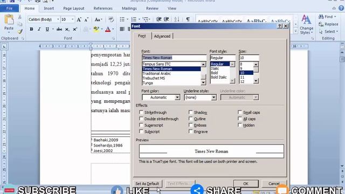The height and width of the screenshot is (194, 345).
Task: Enable the Outline checkbox
Action: (x=190, y=119)
